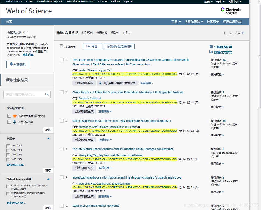Click the bell icon in create alert button
261x210 pixels.
pos(11,64)
